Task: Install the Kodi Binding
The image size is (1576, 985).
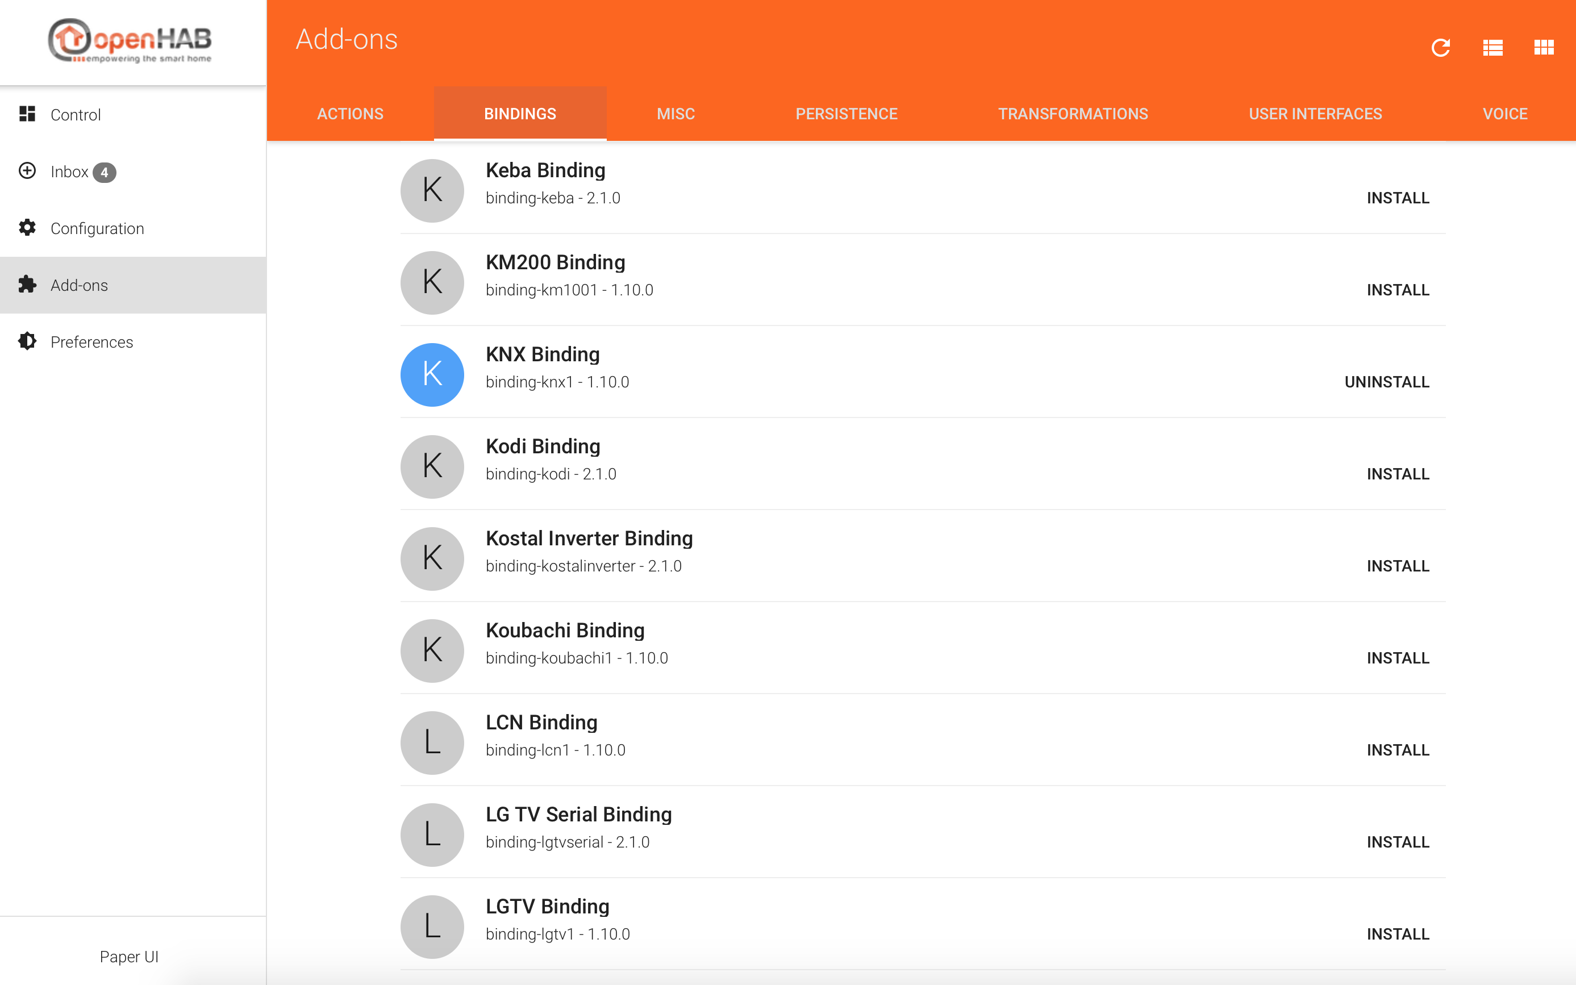Action: pos(1398,474)
